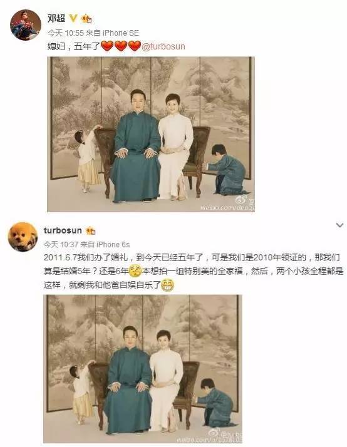The width and height of the screenshot is (347, 447).
Task: Expand the post options chevron
Action: point(339,225)
